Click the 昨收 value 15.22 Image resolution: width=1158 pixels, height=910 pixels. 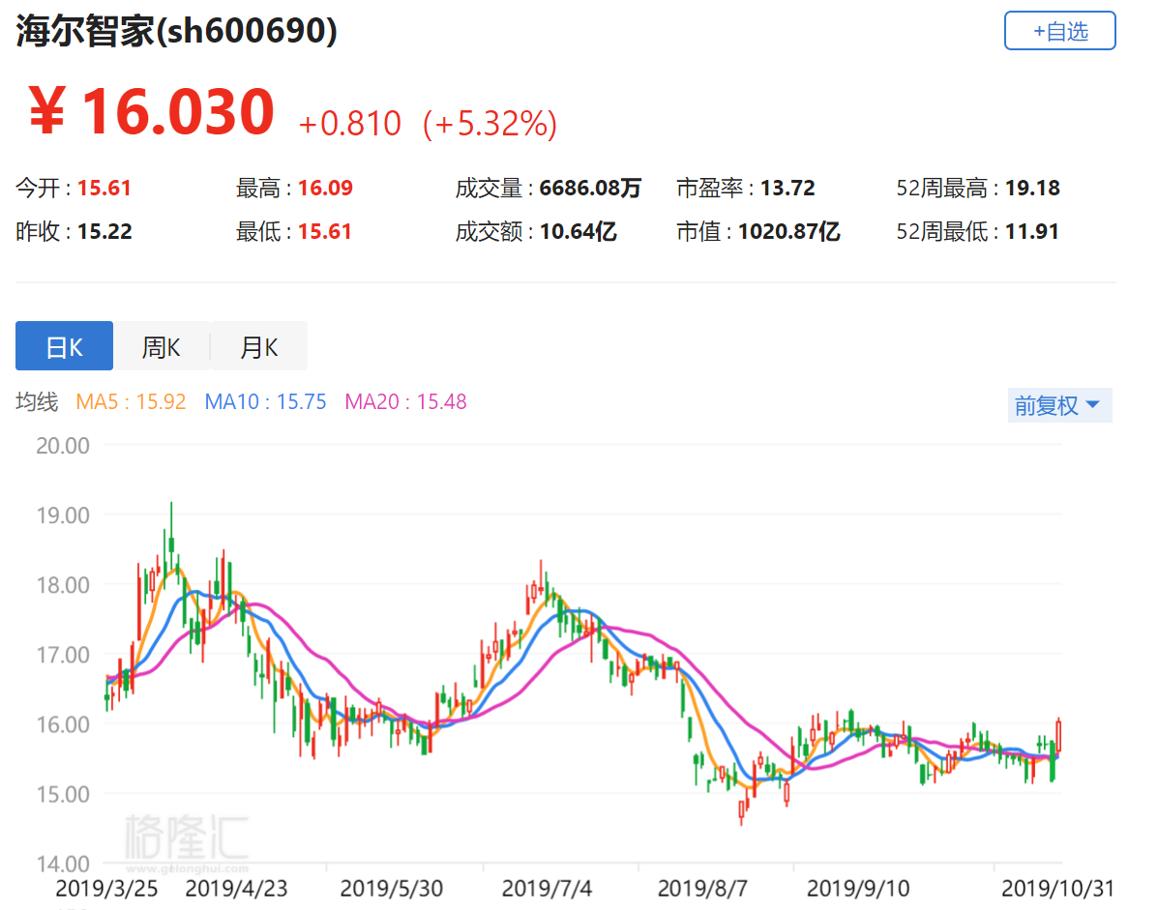104,232
